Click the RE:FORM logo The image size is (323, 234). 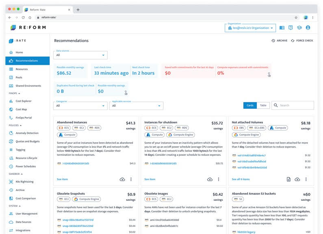click(x=28, y=27)
